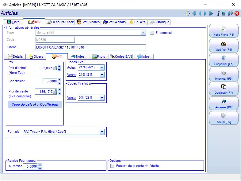The width and height of the screenshot is (241, 181).
Task: Open Ch. Aff. tab
Action: pyautogui.click(x=138, y=22)
